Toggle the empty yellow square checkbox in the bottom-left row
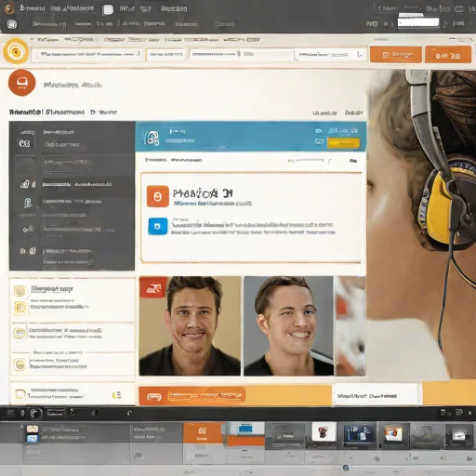476x476 pixels. [x=20, y=394]
